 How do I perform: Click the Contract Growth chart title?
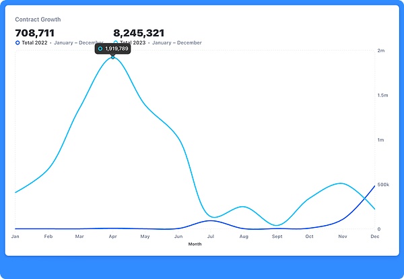click(38, 20)
